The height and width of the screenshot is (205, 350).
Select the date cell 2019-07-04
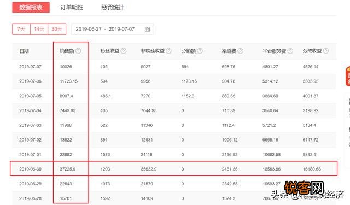coord(31,110)
